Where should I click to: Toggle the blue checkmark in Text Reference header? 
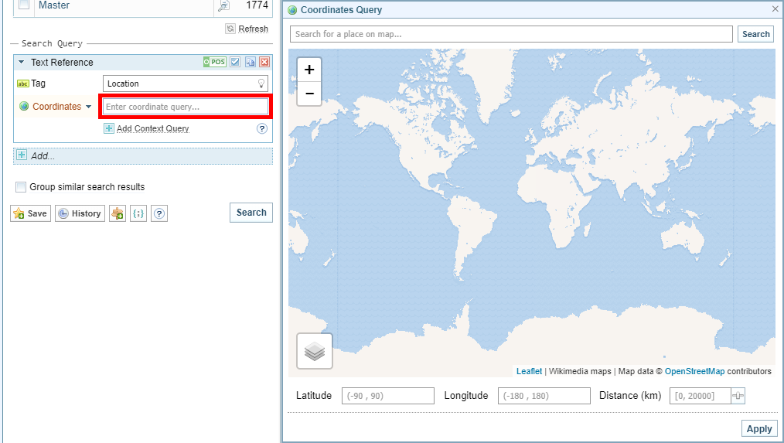tap(236, 63)
